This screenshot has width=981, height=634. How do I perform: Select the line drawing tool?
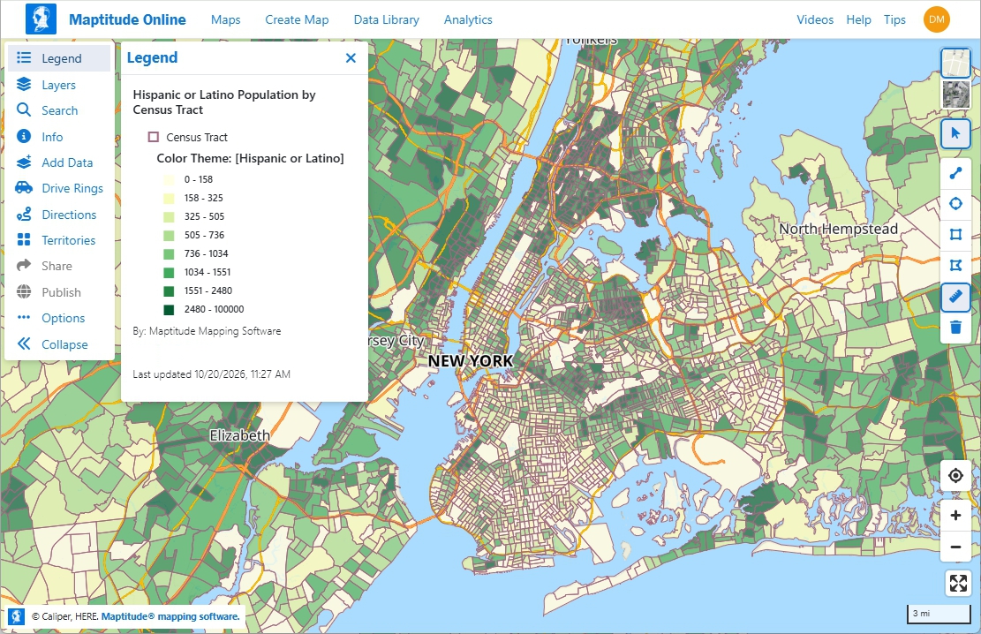click(x=955, y=173)
